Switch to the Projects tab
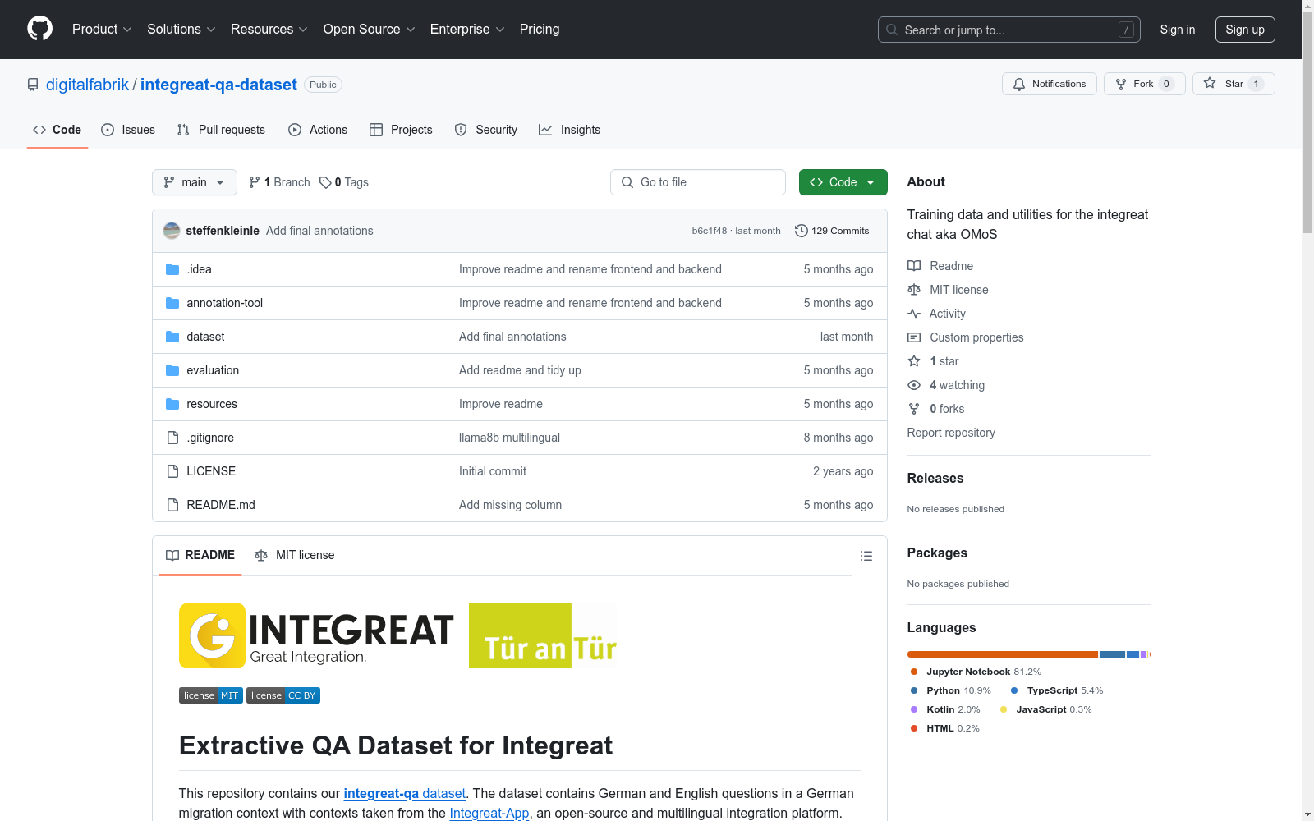This screenshot has height=821, width=1314. click(x=401, y=130)
